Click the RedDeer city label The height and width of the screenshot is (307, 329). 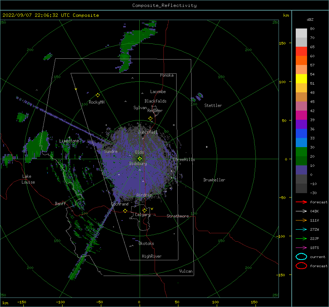click(x=155, y=111)
